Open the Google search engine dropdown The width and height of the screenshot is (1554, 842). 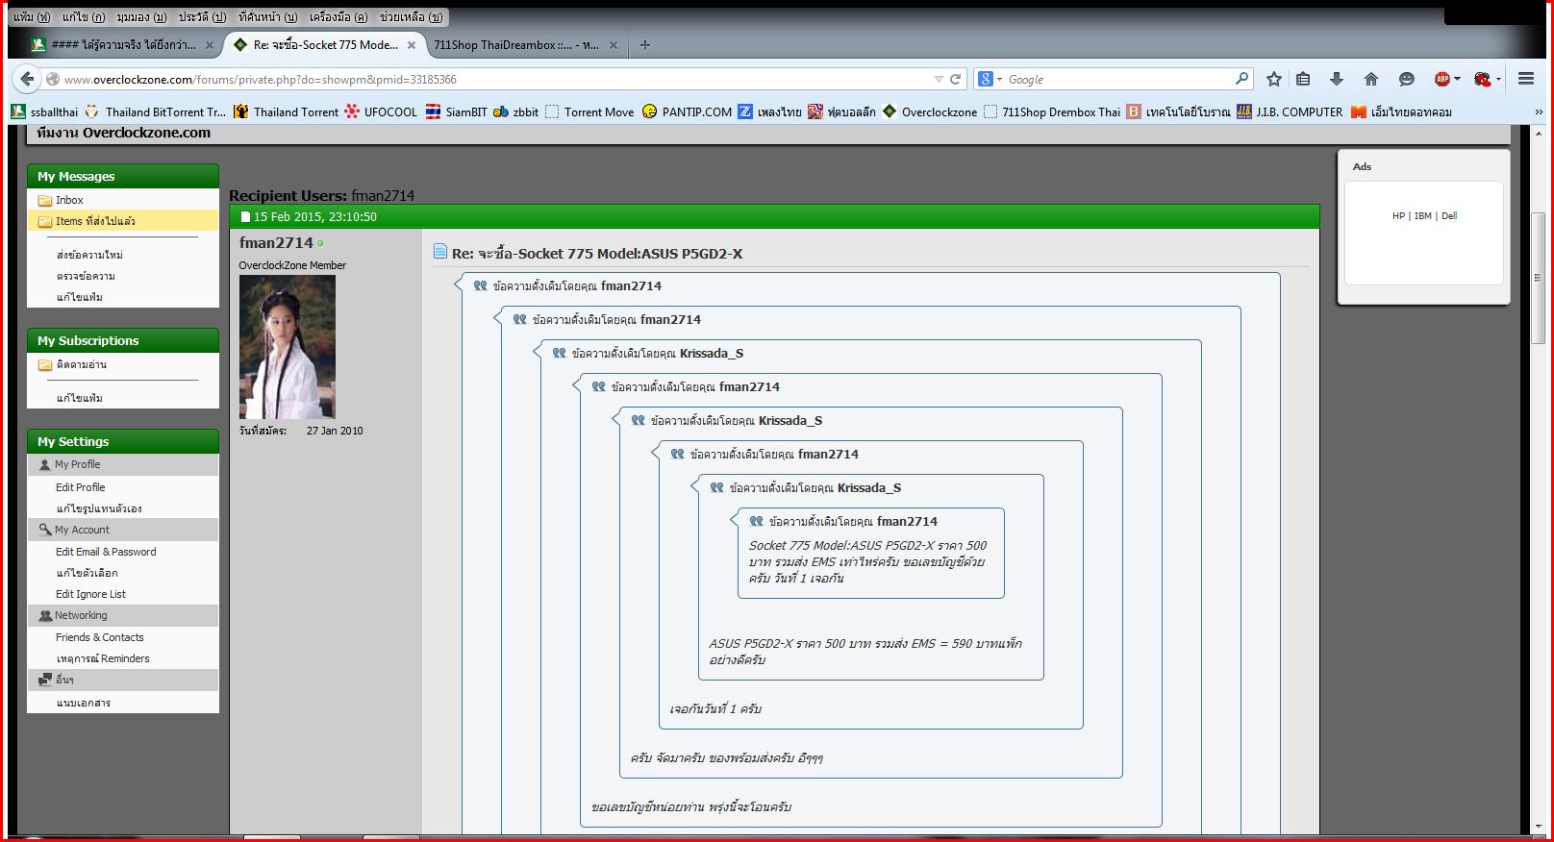990,79
